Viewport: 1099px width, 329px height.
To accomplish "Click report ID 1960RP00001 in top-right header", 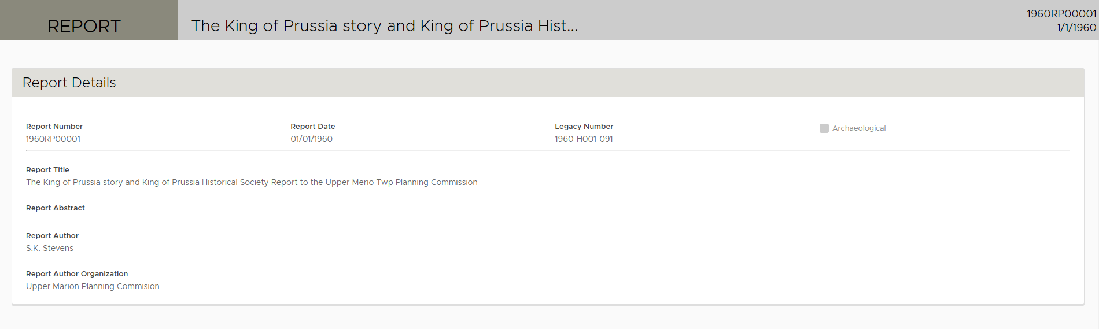I will point(1061,14).
